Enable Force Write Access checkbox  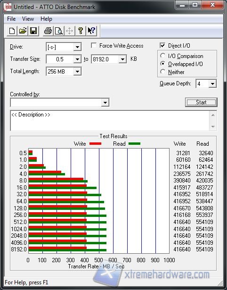point(94,45)
